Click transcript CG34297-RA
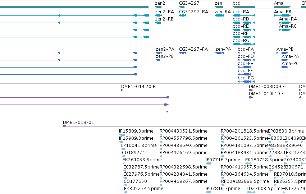The height and width of the screenshot is (194, 306). pos(193,12)
